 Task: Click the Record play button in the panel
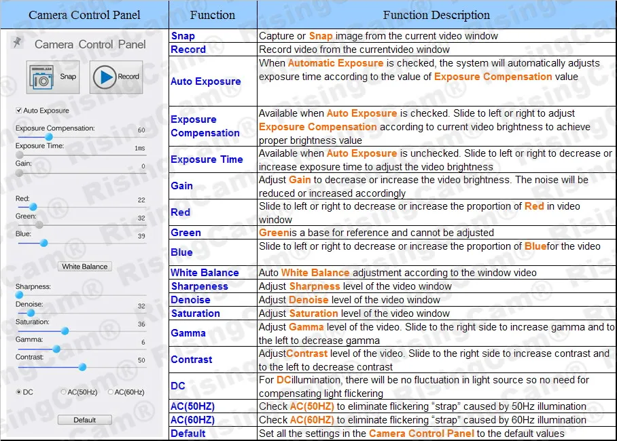[116, 77]
